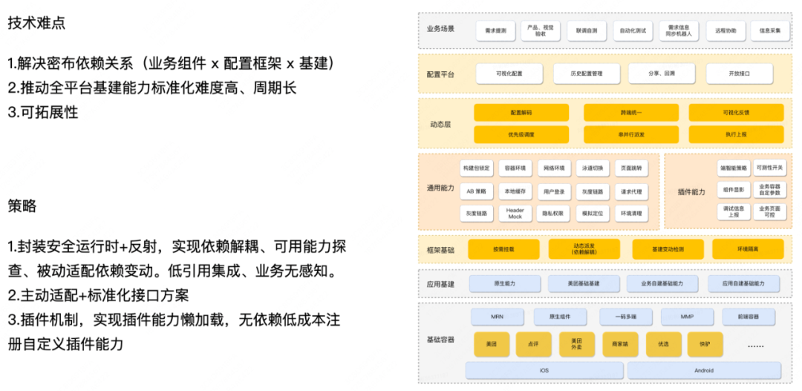Click the 用户登录 box
The height and width of the screenshot is (391, 802).
click(x=554, y=191)
